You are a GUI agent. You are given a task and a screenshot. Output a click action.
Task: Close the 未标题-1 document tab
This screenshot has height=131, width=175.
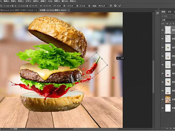pos(69,10)
